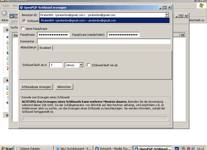Image resolution: width=207 pixels, height=150 pixels.
Task: Click the 'Passphrase (wiederholen)' field
Action: coord(123,35)
